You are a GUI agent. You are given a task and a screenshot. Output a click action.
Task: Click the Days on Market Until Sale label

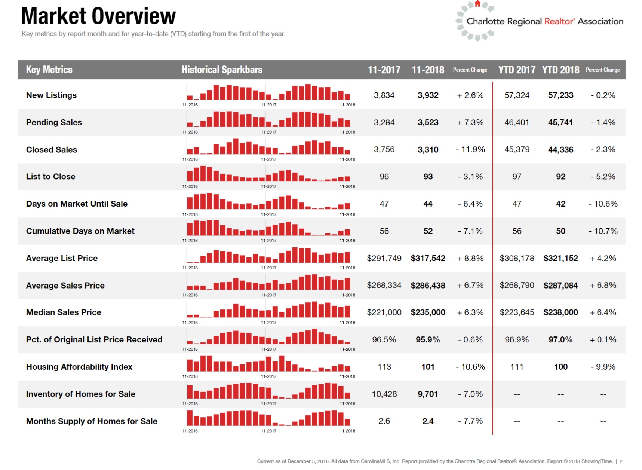(77, 204)
